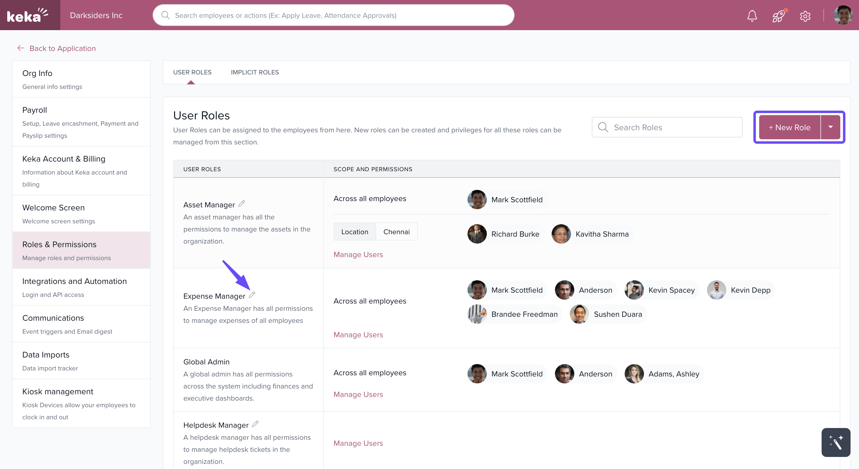The image size is (859, 469).
Task: Create a new role with + New Role
Action: tap(789, 127)
